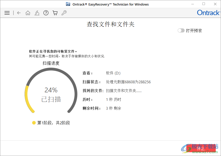Open the key activation icon
Screen dimensions: 221x156
pyautogui.click(x=64, y=13)
